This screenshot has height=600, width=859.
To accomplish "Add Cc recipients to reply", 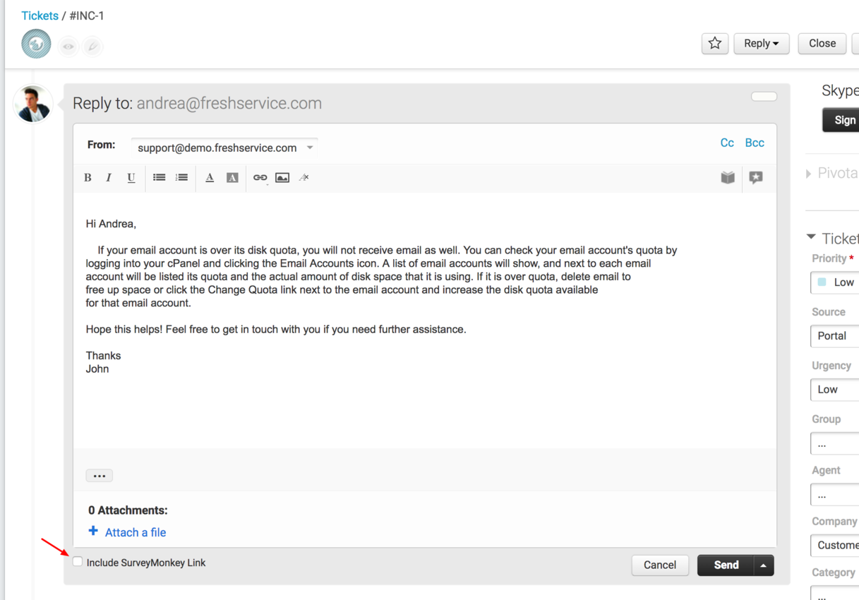I will point(727,143).
